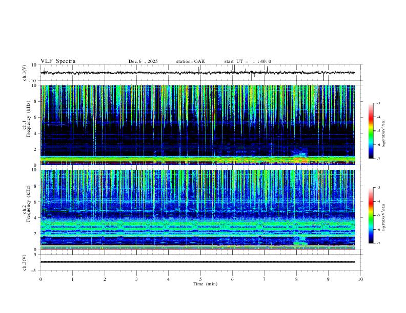Image resolution: width=406 pixels, height=313 pixels.
Task: Click the "VLF Spectra" title text
Action: [x=58, y=61]
